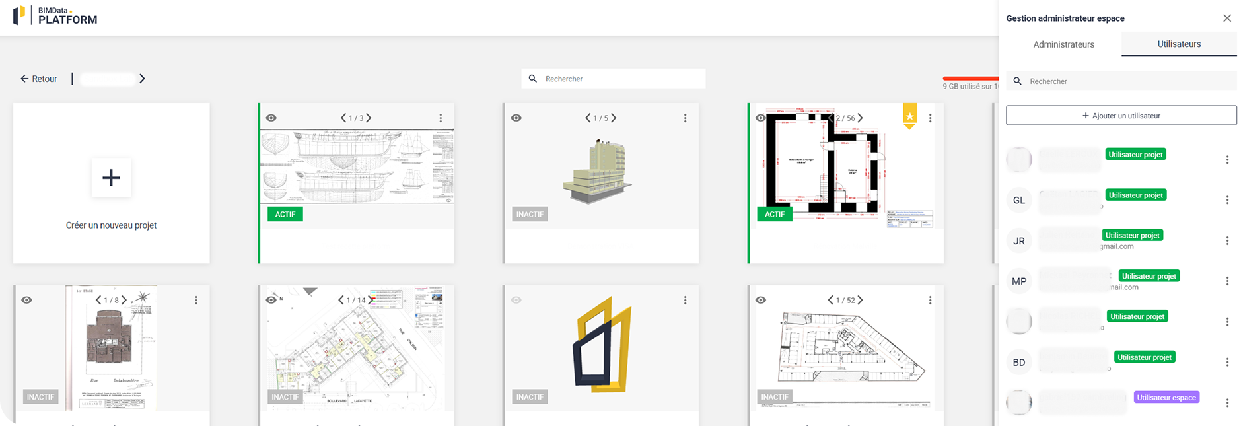The height and width of the screenshot is (426, 1239).
Task: Go to next model in 1/3 project
Action: [x=369, y=118]
